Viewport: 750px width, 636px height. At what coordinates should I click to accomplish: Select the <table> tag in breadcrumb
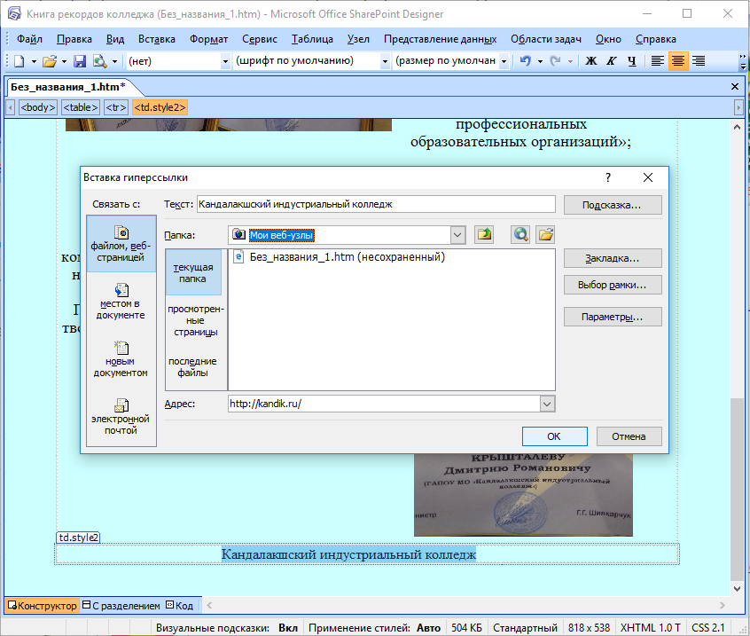pos(81,107)
